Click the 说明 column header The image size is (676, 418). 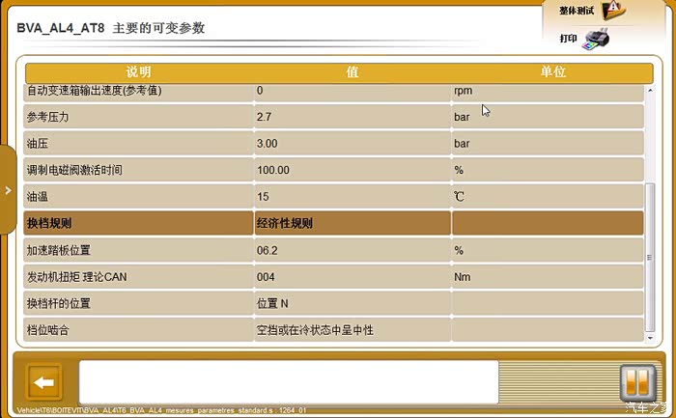coord(139,72)
